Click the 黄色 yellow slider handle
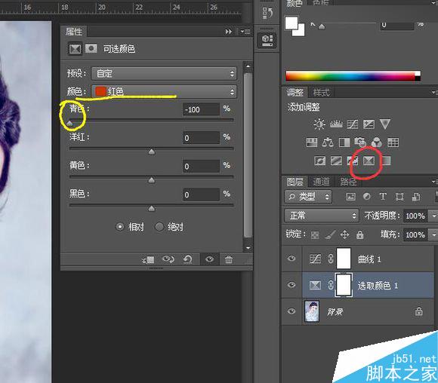438x383 pixels. (x=151, y=180)
